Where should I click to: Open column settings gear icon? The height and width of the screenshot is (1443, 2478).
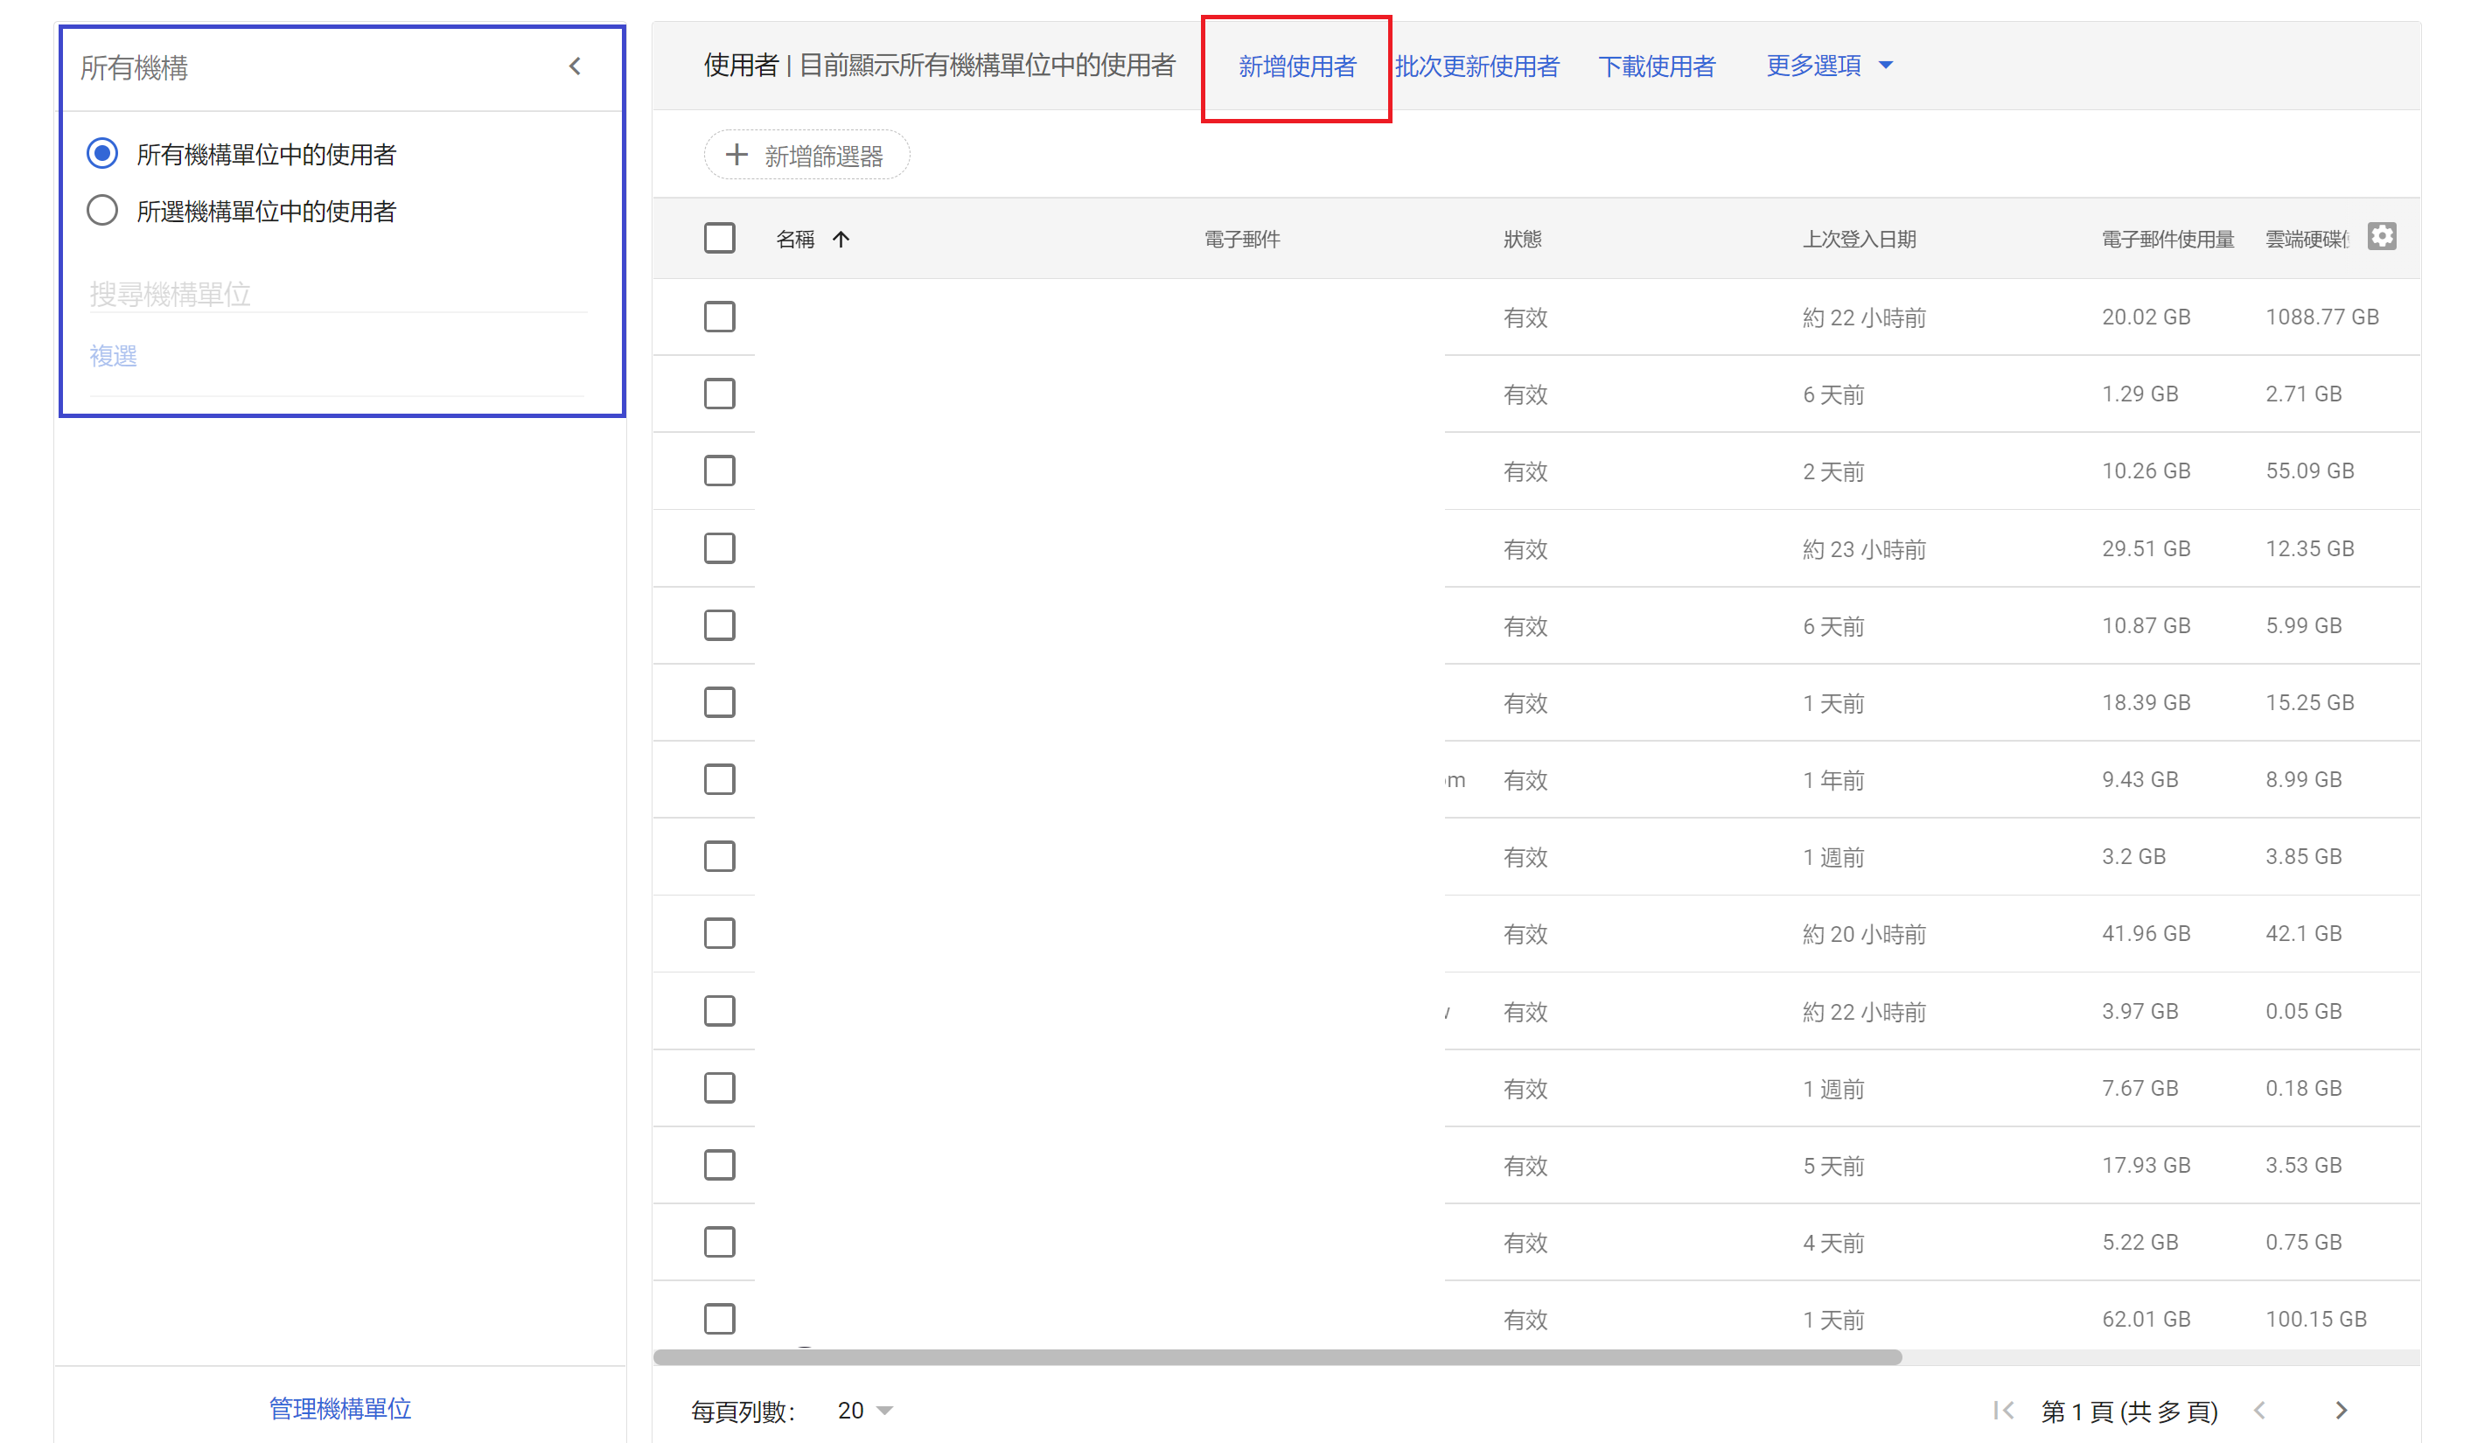[x=2381, y=237]
